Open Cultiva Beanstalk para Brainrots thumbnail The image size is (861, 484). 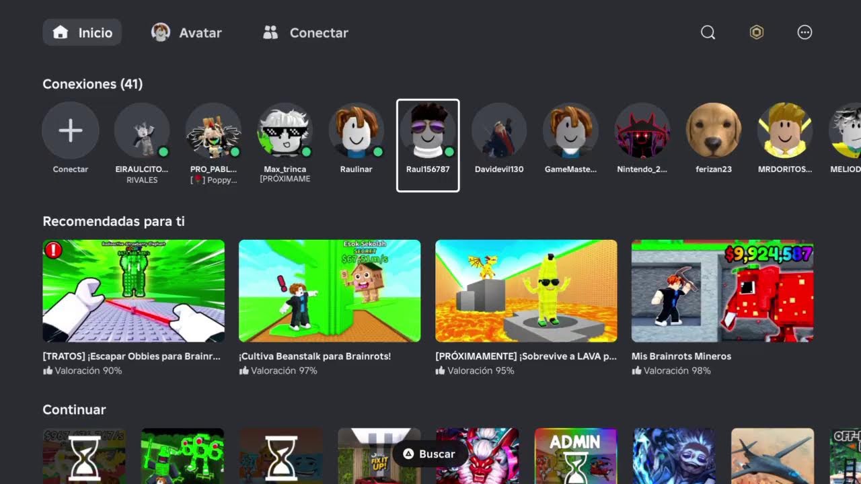coord(330,291)
